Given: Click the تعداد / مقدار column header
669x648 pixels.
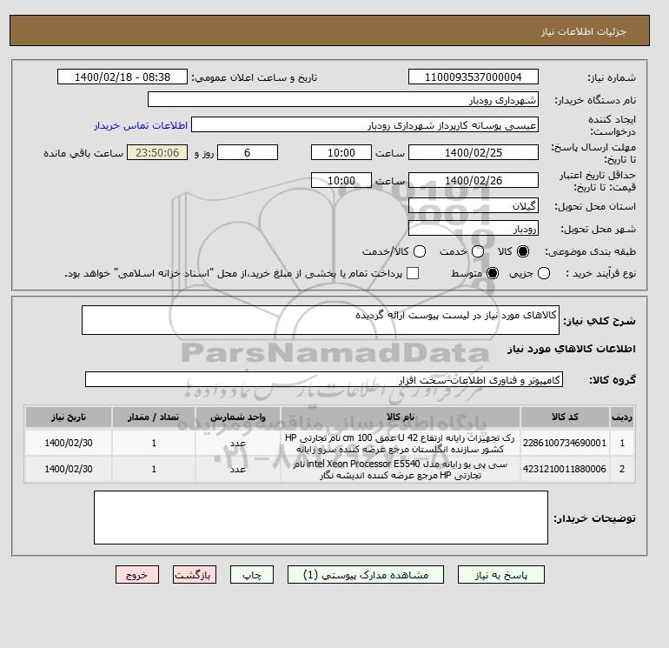Looking at the screenshot, I should coord(154,417).
